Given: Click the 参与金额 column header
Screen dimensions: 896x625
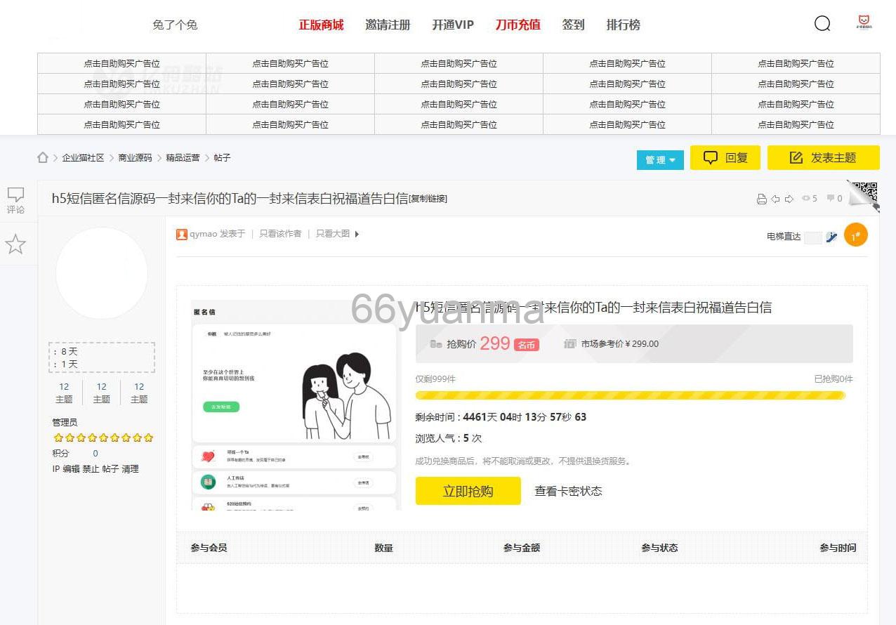Looking at the screenshot, I should pyautogui.click(x=522, y=548).
